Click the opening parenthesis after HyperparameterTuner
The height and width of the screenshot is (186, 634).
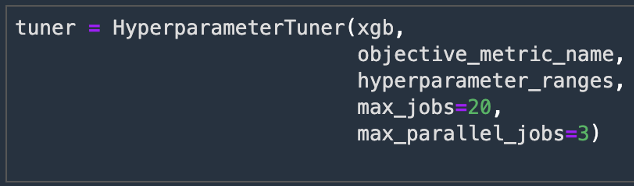[x=351, y=28]
